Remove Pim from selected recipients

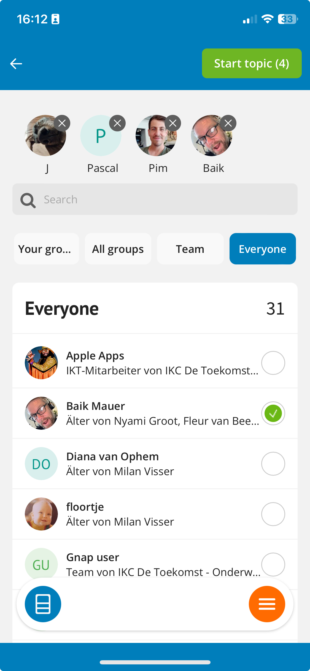(x=173, y=123)
